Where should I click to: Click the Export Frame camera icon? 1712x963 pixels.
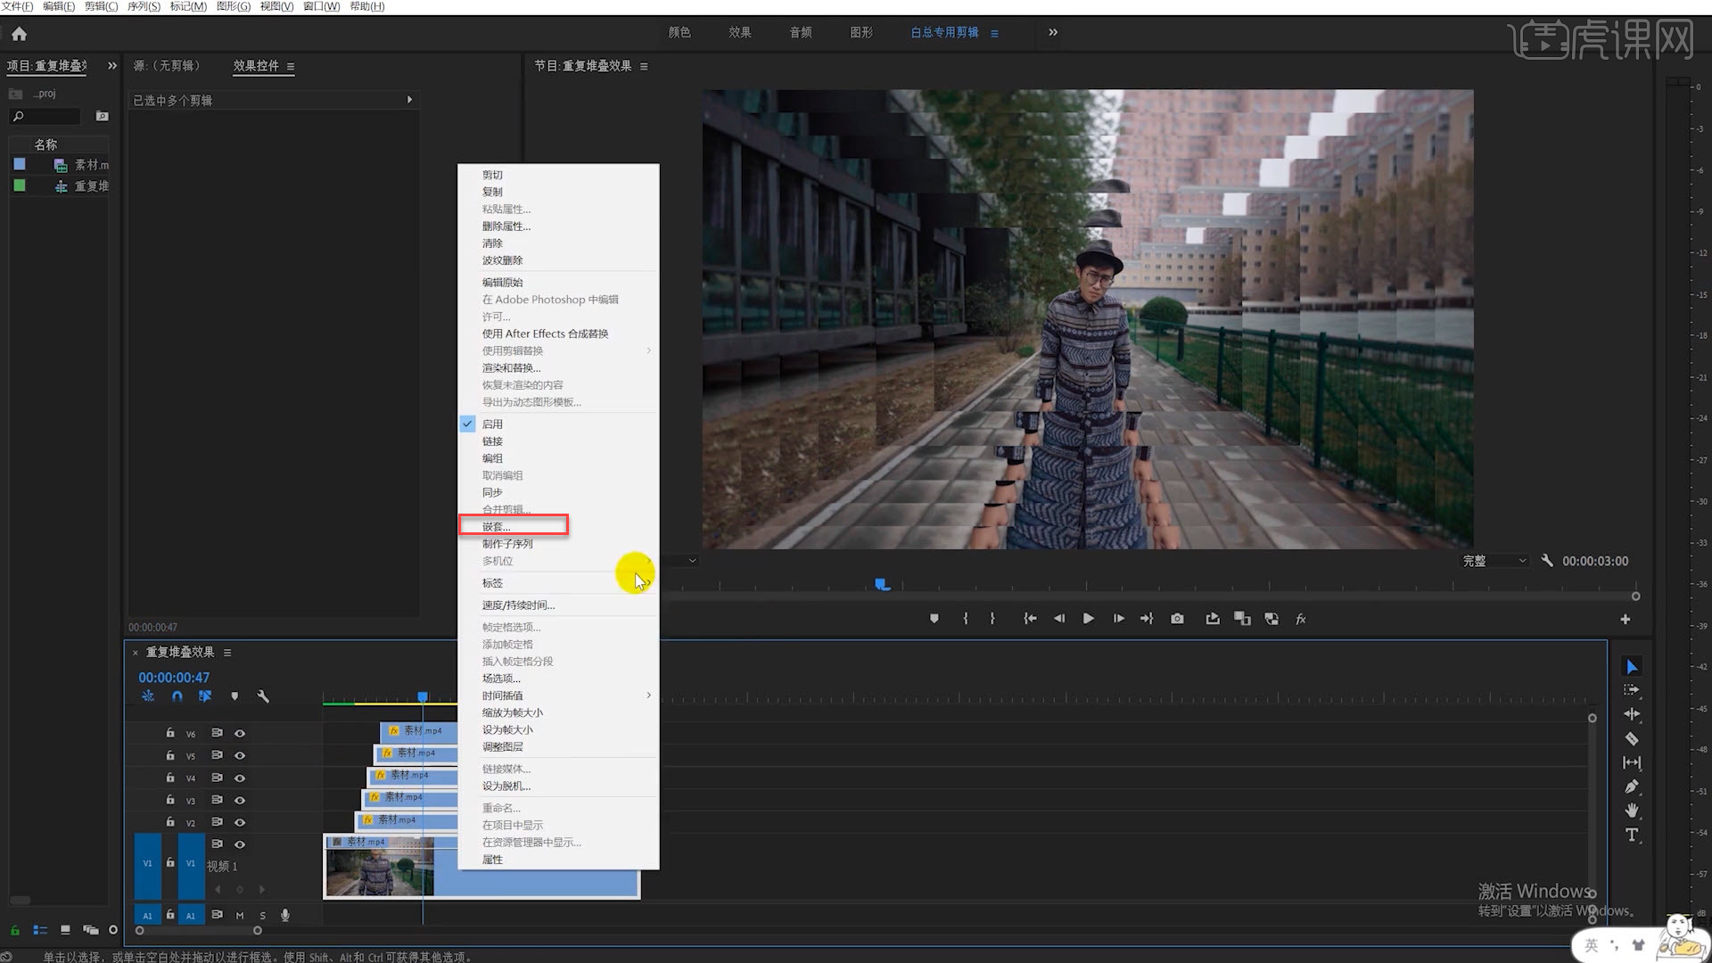pyautogui.click(x=1177, y=619)
